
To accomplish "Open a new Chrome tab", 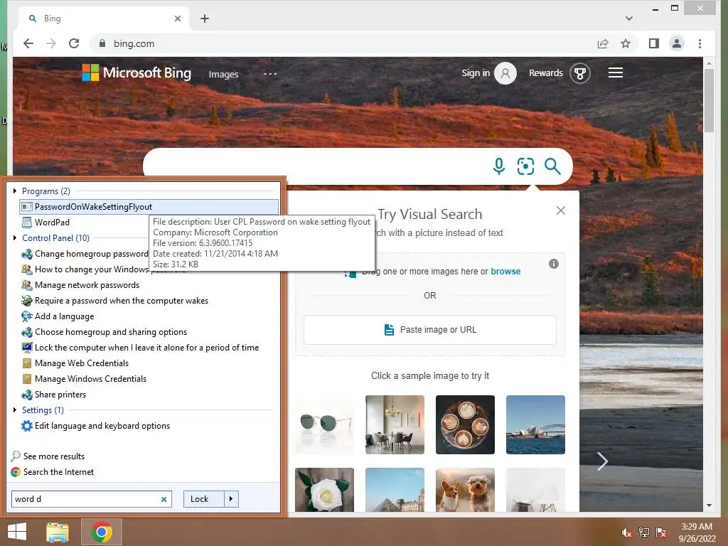I will click(x=205, y=18).
